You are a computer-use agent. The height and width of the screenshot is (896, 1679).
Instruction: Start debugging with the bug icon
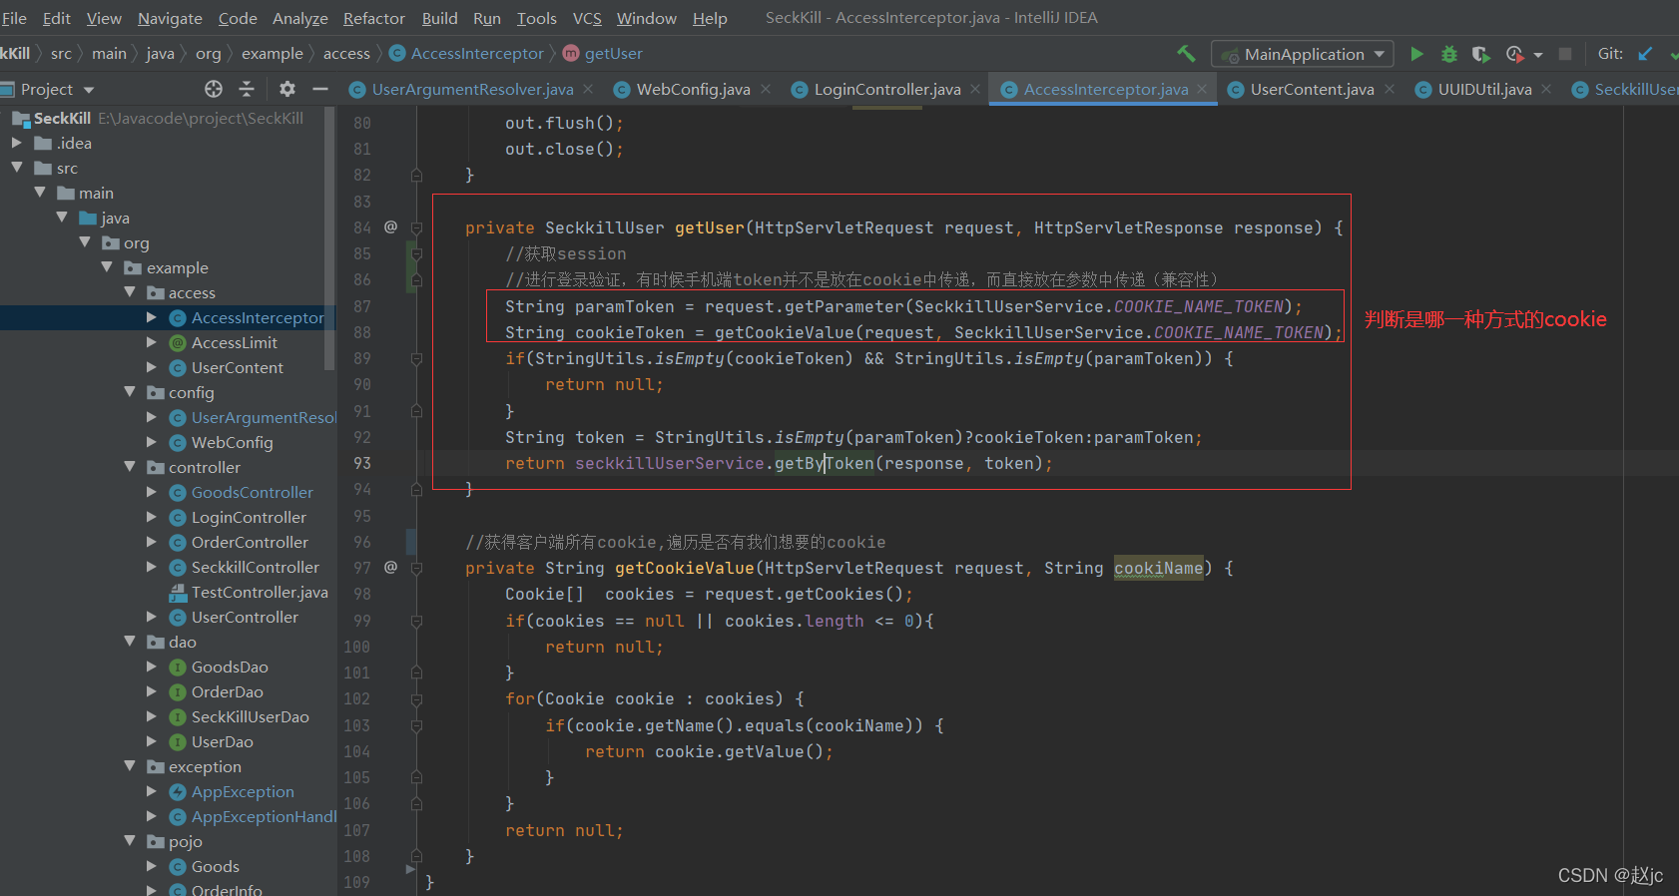(1449, 54)
